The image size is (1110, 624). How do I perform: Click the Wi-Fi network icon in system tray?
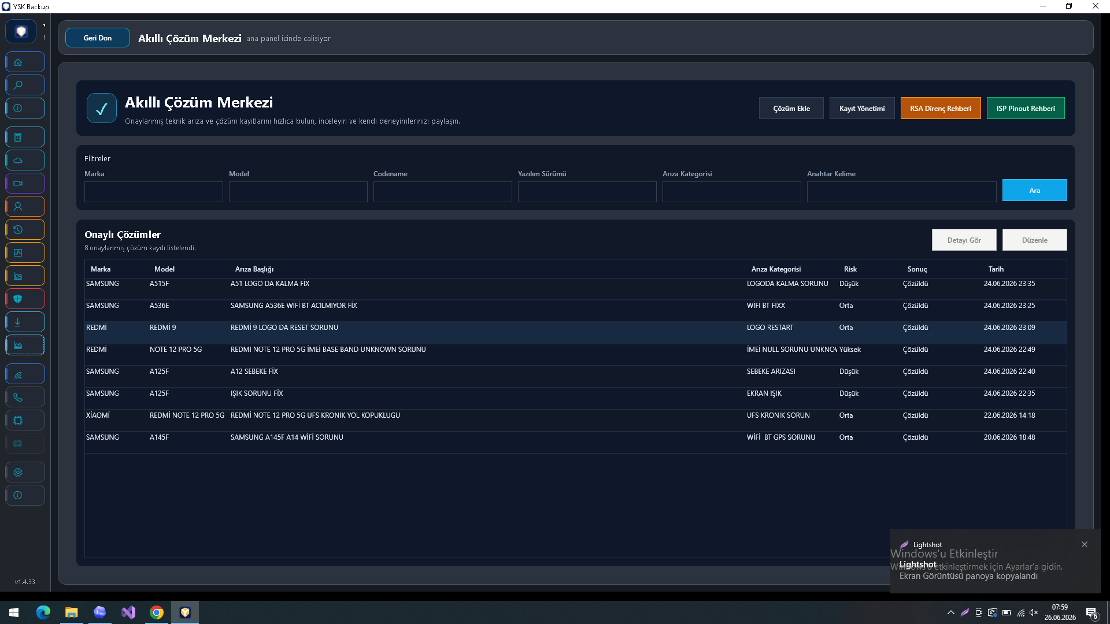1020,612
